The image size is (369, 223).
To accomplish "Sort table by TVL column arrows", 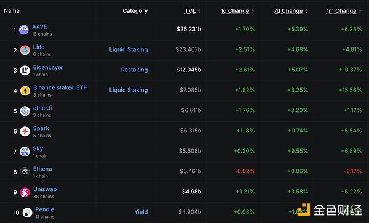I will pyautogui.click(x=199, y=11).
